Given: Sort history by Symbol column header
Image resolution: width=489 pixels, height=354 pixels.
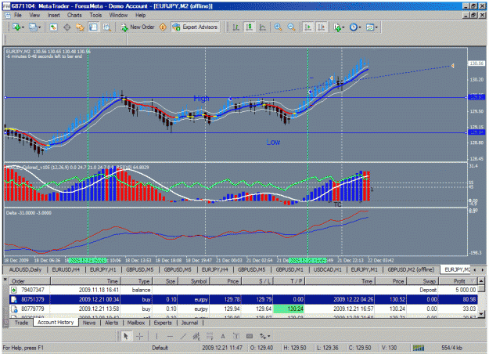Looking at the screenshot, I should pyautogui.click(x=193, y=281).
